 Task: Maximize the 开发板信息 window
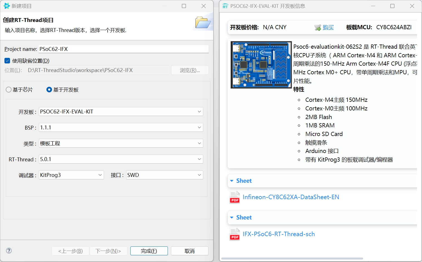[392, 6]
